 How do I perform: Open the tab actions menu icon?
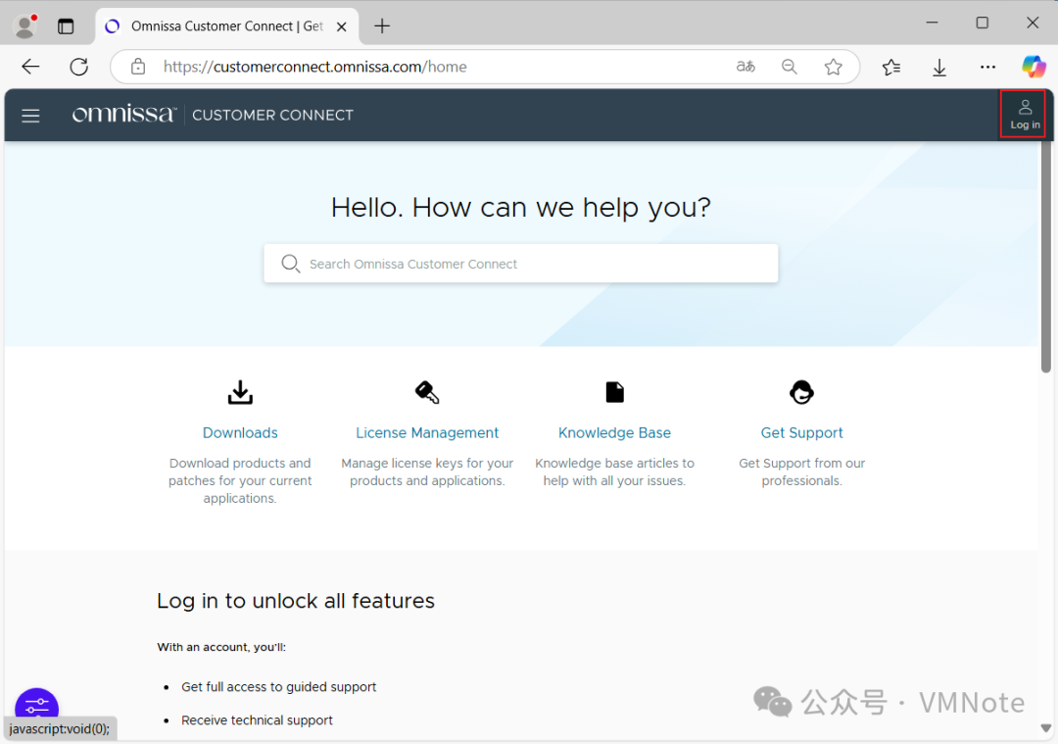point(66,26)
